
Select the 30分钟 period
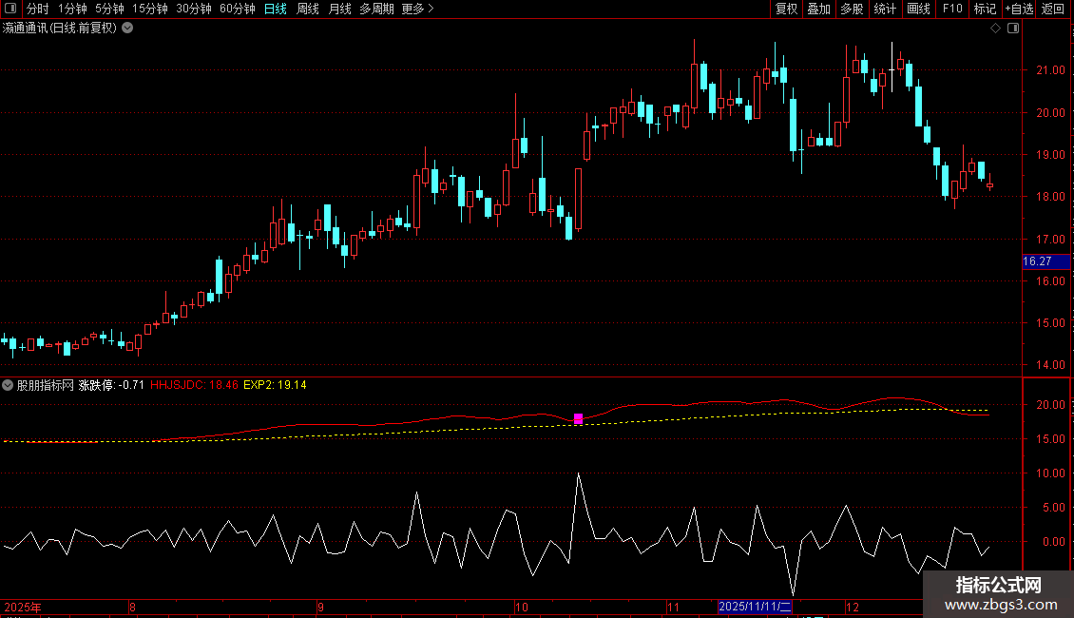194,9
